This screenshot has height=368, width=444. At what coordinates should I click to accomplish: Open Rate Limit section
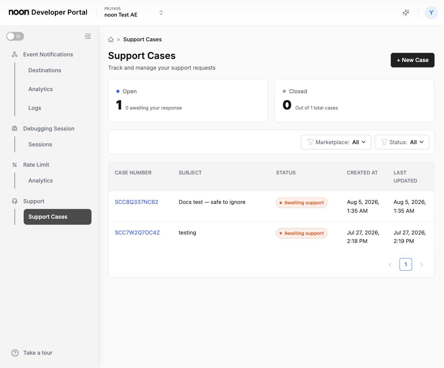tap(36, 165)
